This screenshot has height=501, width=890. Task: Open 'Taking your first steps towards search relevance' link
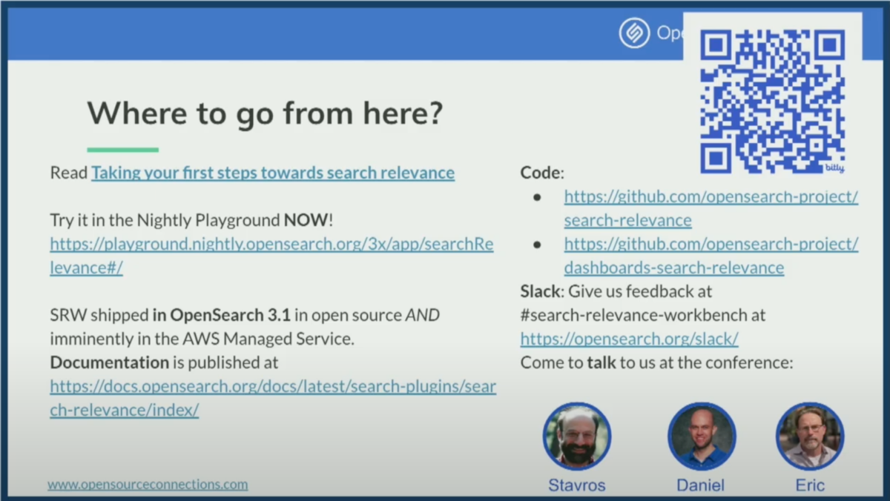coord(273,173)
